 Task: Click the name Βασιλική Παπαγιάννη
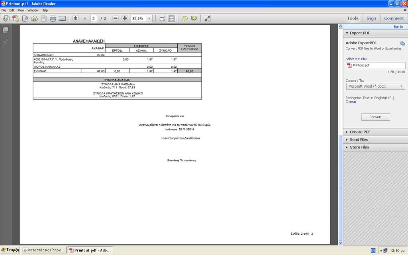pyautogui.click(x=181, y=160)
